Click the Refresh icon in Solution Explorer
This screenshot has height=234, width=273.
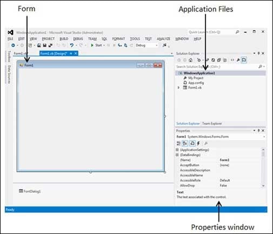213,60
